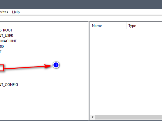The height and width of the screenshot is (121, 162).
Task: Click the red-boxed highlighted tree item
Action: click(x=2, y=68)
